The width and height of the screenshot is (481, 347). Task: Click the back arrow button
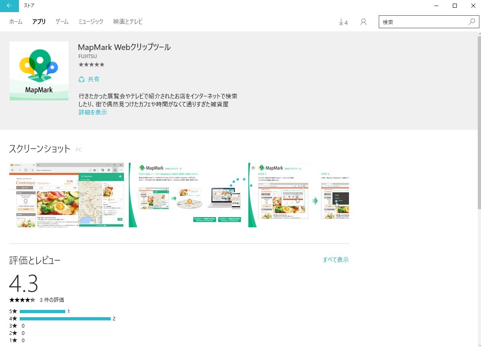pyautogui.click(x=9, y=6)
